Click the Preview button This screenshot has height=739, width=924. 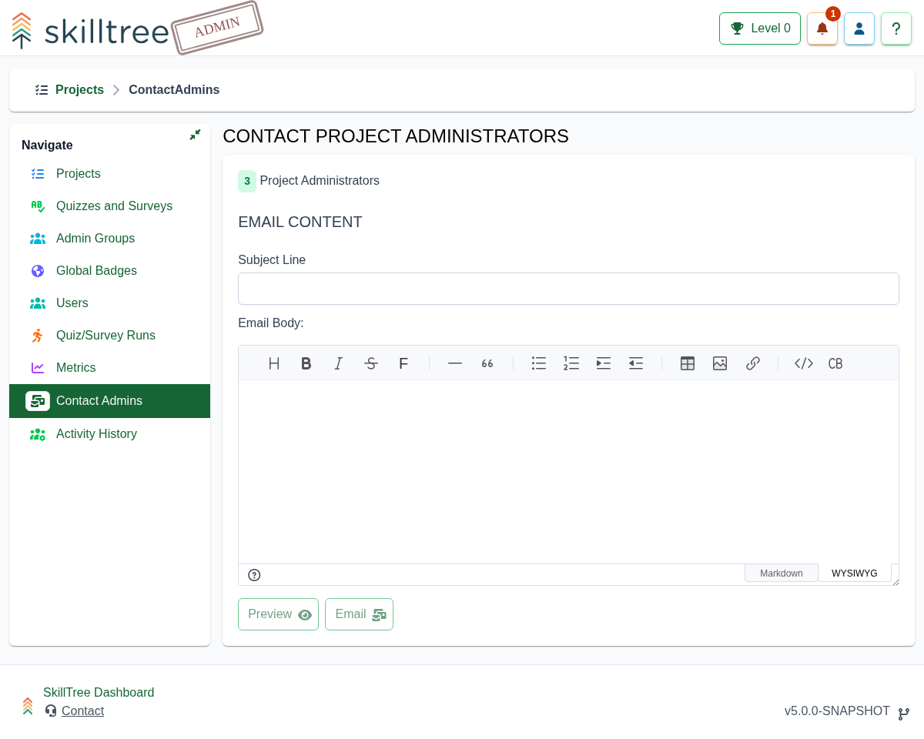pyautogui.click(x=278, y=614)
